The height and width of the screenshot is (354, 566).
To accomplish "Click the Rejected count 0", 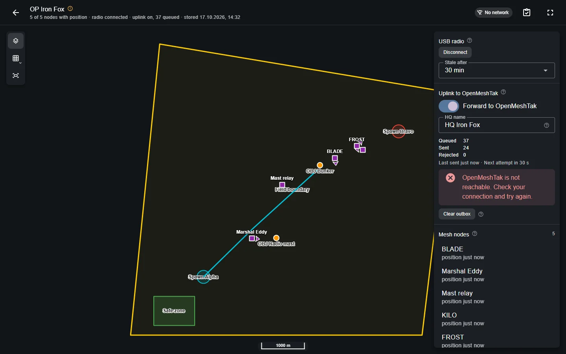I will click(465, 155).
